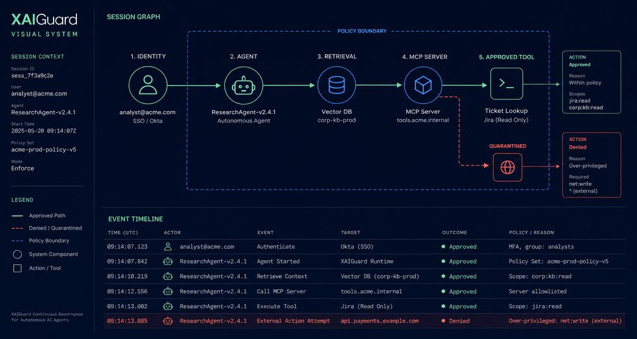Viewport: 637px width, 339px height.
Task: Click the External Action Attempt event
Action: pyautogui.click(x=293, y=321)
